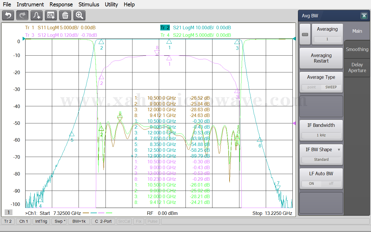Click the Undo arrow icon
The width and height of the screenshot is (371, 232).
[x=8, y=15]
